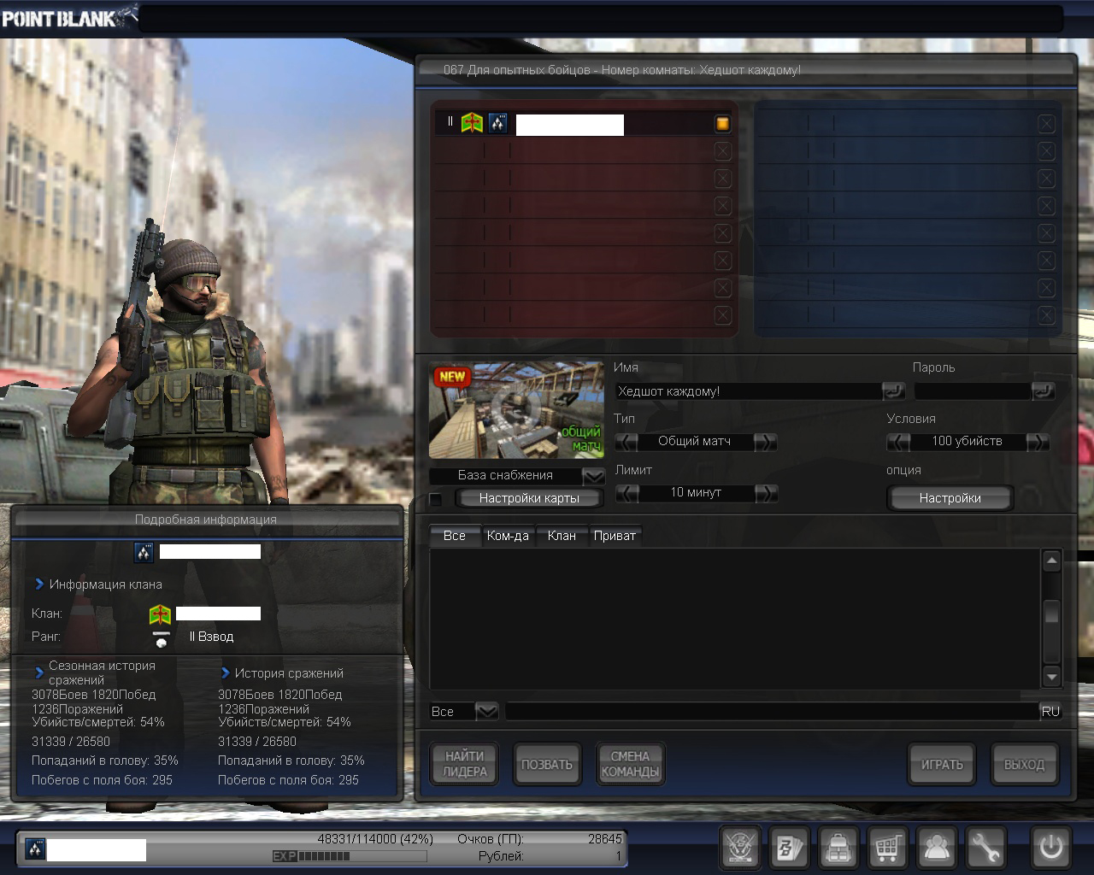The image size is (1094, 875).
Task: Open the wrench settings icon
Action: [985, 848]
